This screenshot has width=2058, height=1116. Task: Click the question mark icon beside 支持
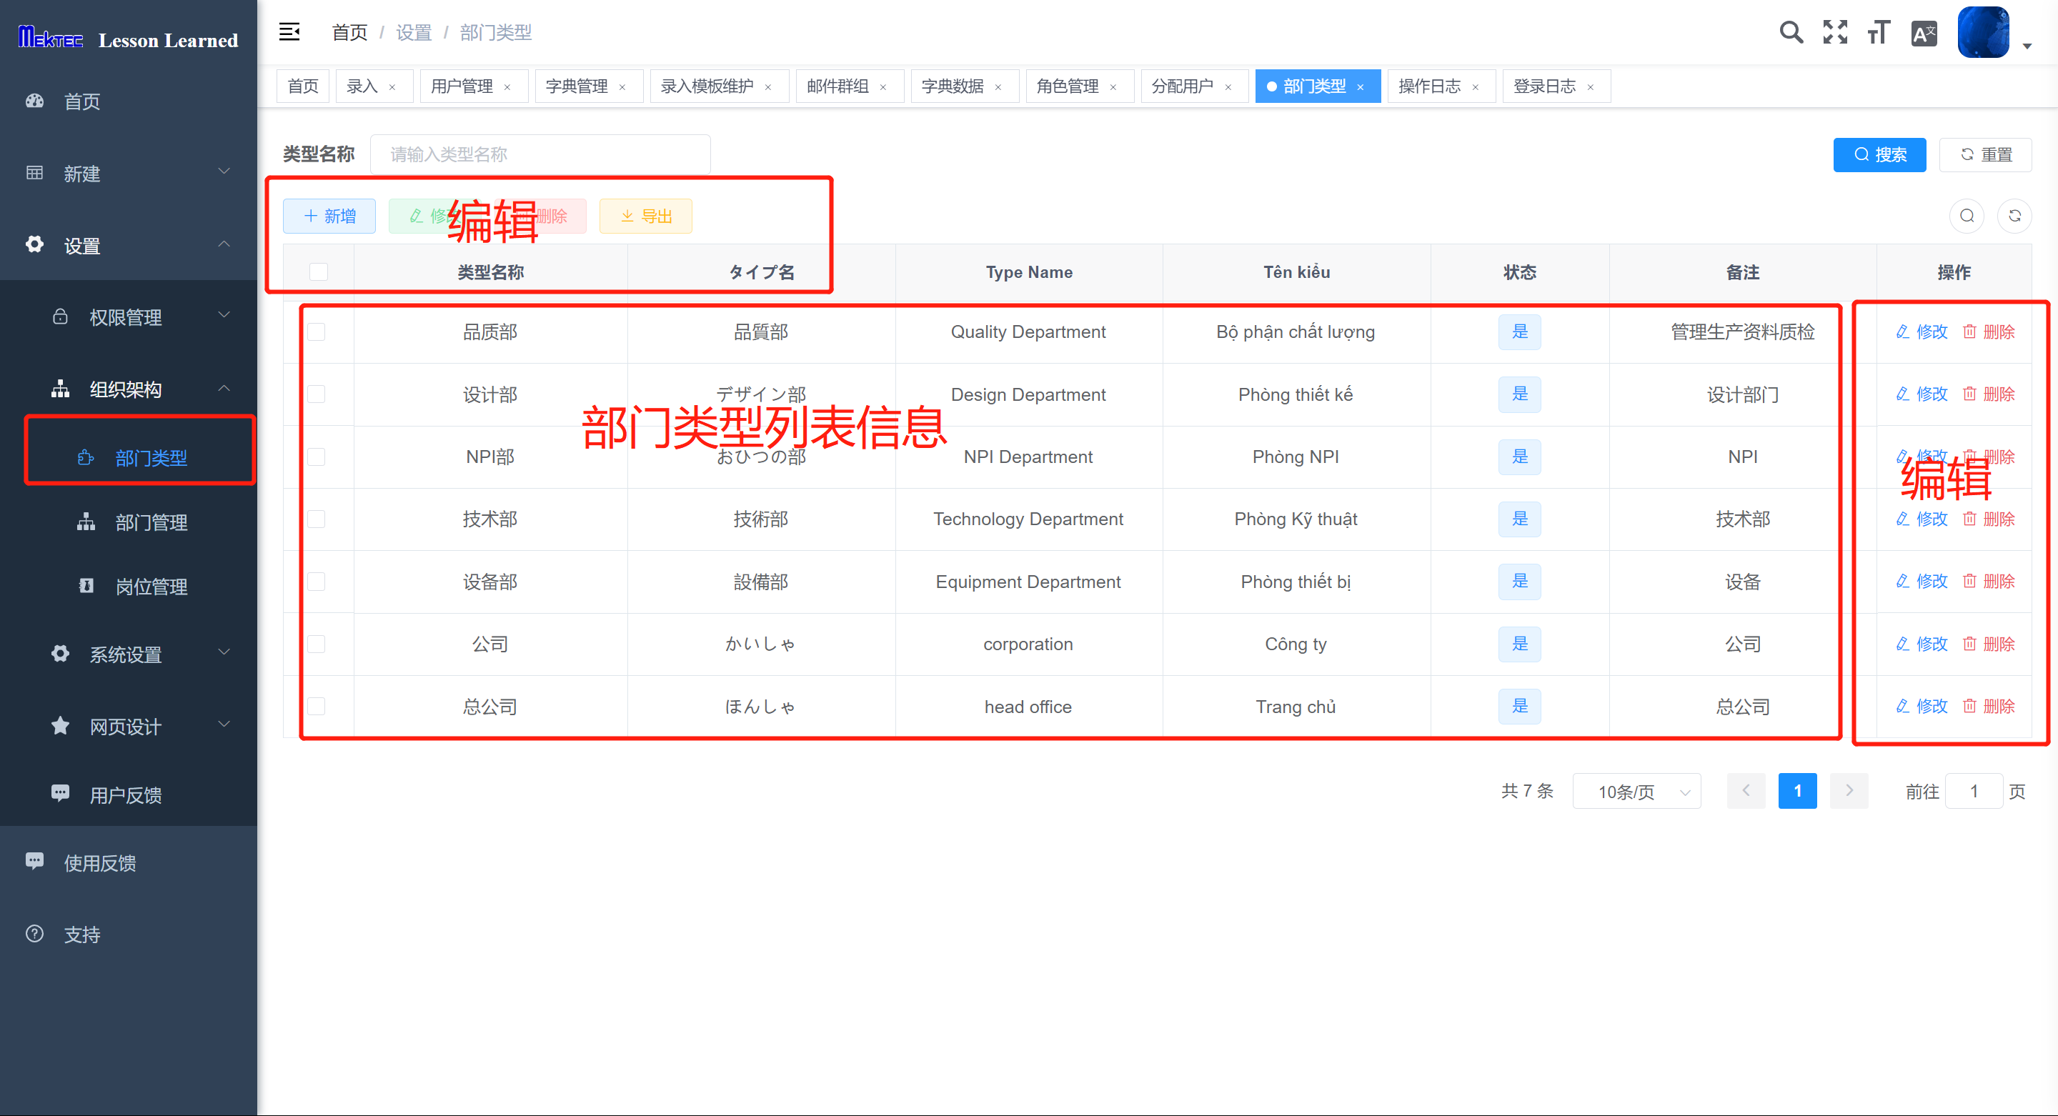pyautogui.click(x=34, y=934)
